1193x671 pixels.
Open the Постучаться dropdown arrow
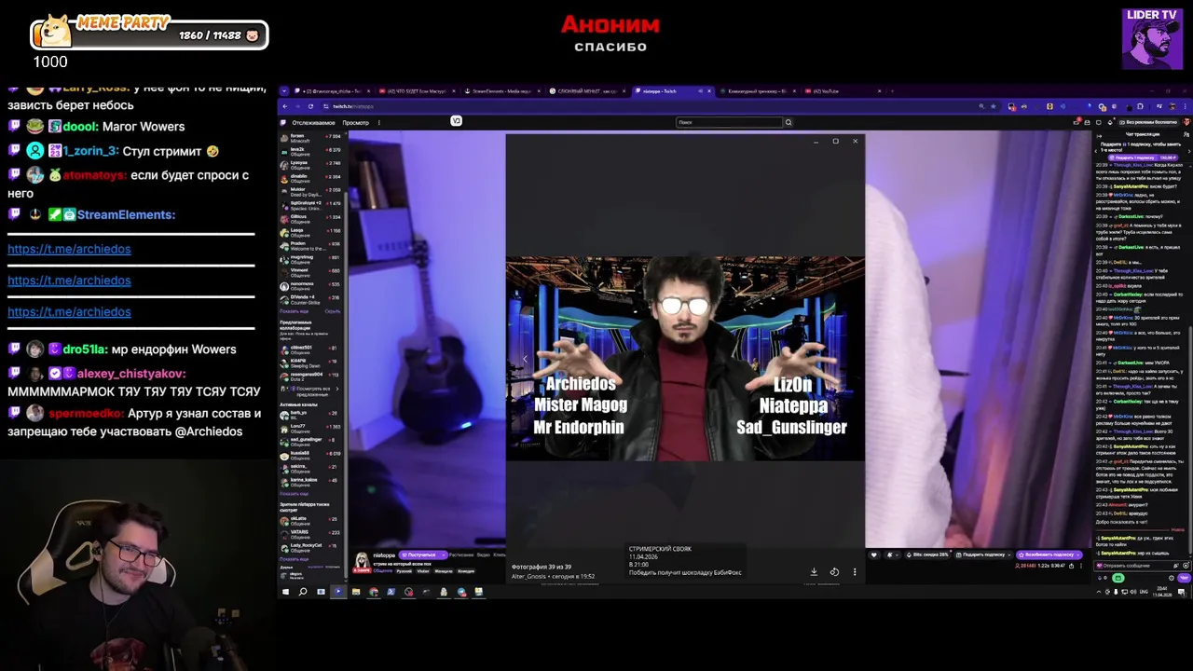click(x=443, y=555)
